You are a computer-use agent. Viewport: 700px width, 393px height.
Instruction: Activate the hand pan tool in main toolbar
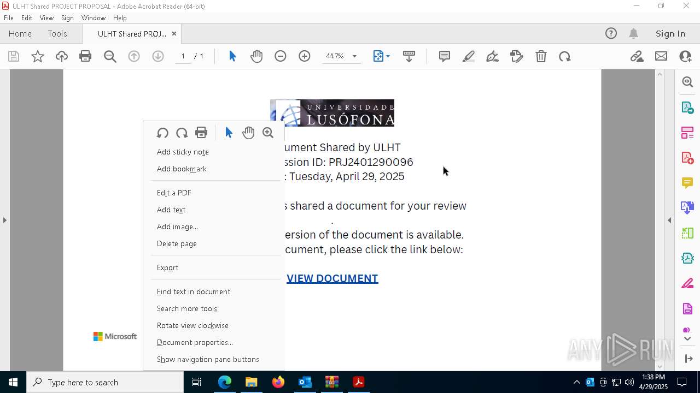256,56
